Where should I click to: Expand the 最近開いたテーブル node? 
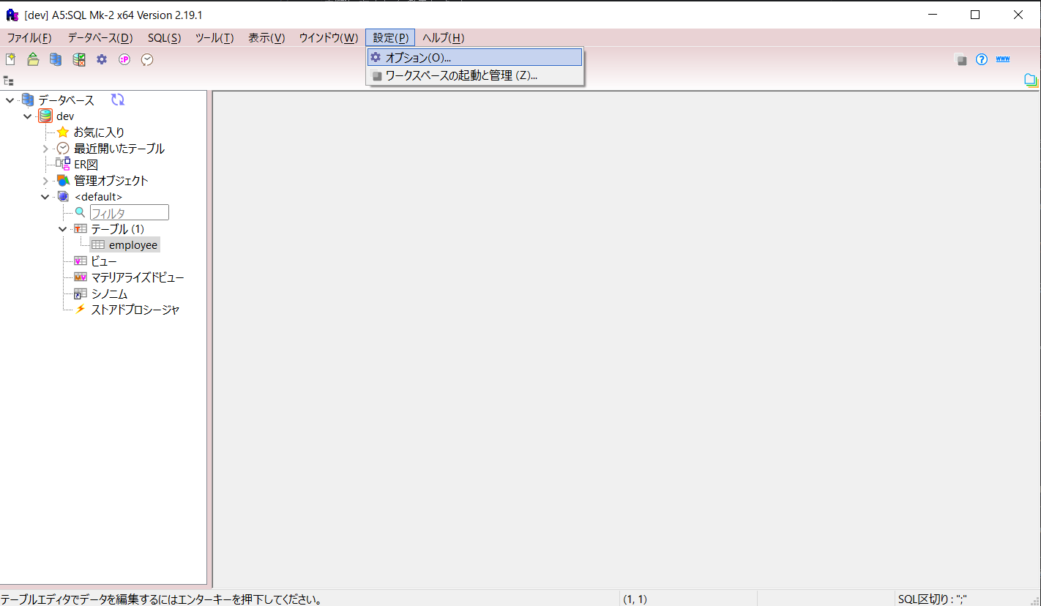(x=45, y=149)
